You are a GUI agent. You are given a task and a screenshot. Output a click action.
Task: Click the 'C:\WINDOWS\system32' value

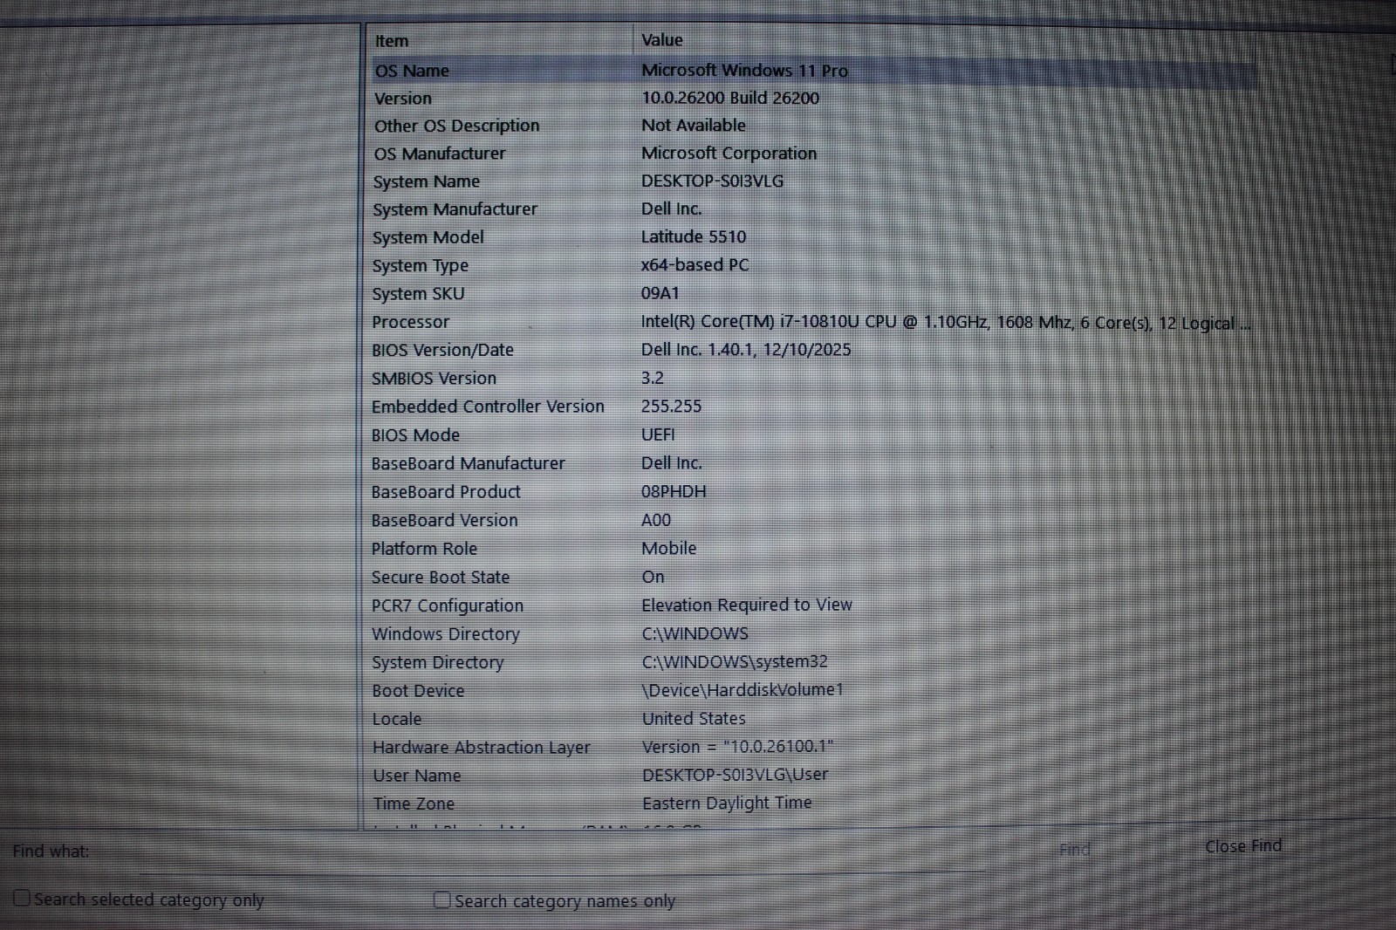pos(736,661)
